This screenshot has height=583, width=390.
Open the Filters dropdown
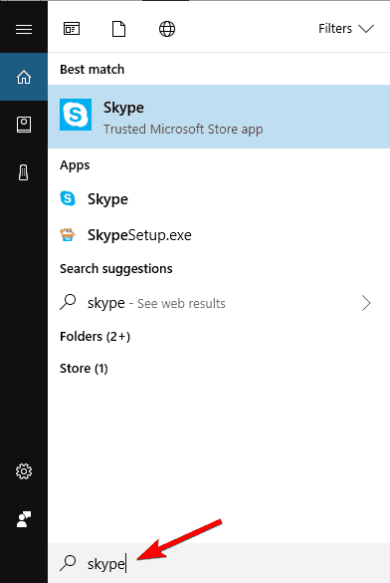[346, 29]
